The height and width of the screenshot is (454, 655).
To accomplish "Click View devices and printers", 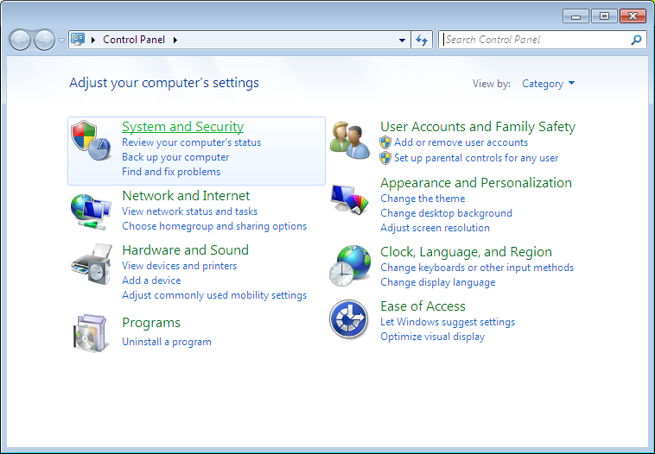I will pos(179,266).
